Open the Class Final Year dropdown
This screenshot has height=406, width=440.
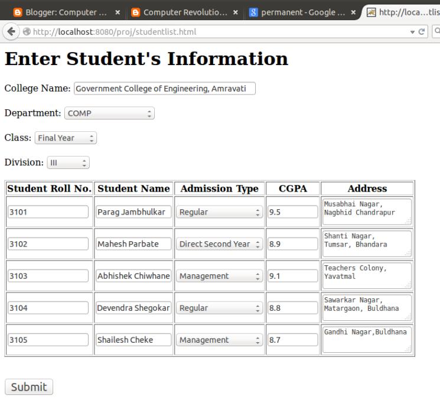tap(66, 138)
